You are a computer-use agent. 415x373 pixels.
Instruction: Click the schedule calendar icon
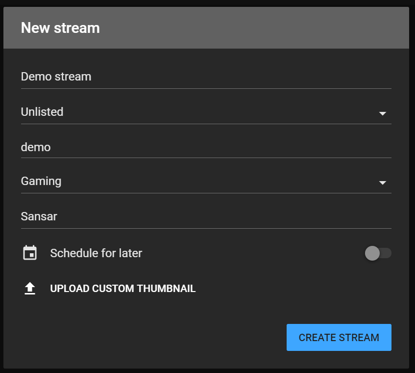pyautogui.click(x=30, y=253)
